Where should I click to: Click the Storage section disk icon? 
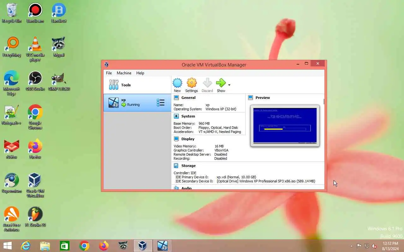[x=176, y=166]
